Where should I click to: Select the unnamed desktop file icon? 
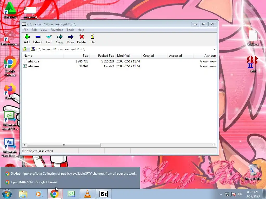pos(30,13)
